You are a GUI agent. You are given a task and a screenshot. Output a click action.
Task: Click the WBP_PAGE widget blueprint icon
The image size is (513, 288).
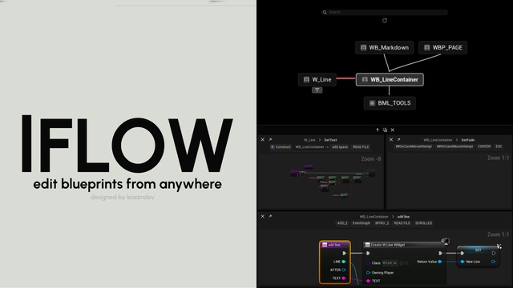(x=427, y=48)
